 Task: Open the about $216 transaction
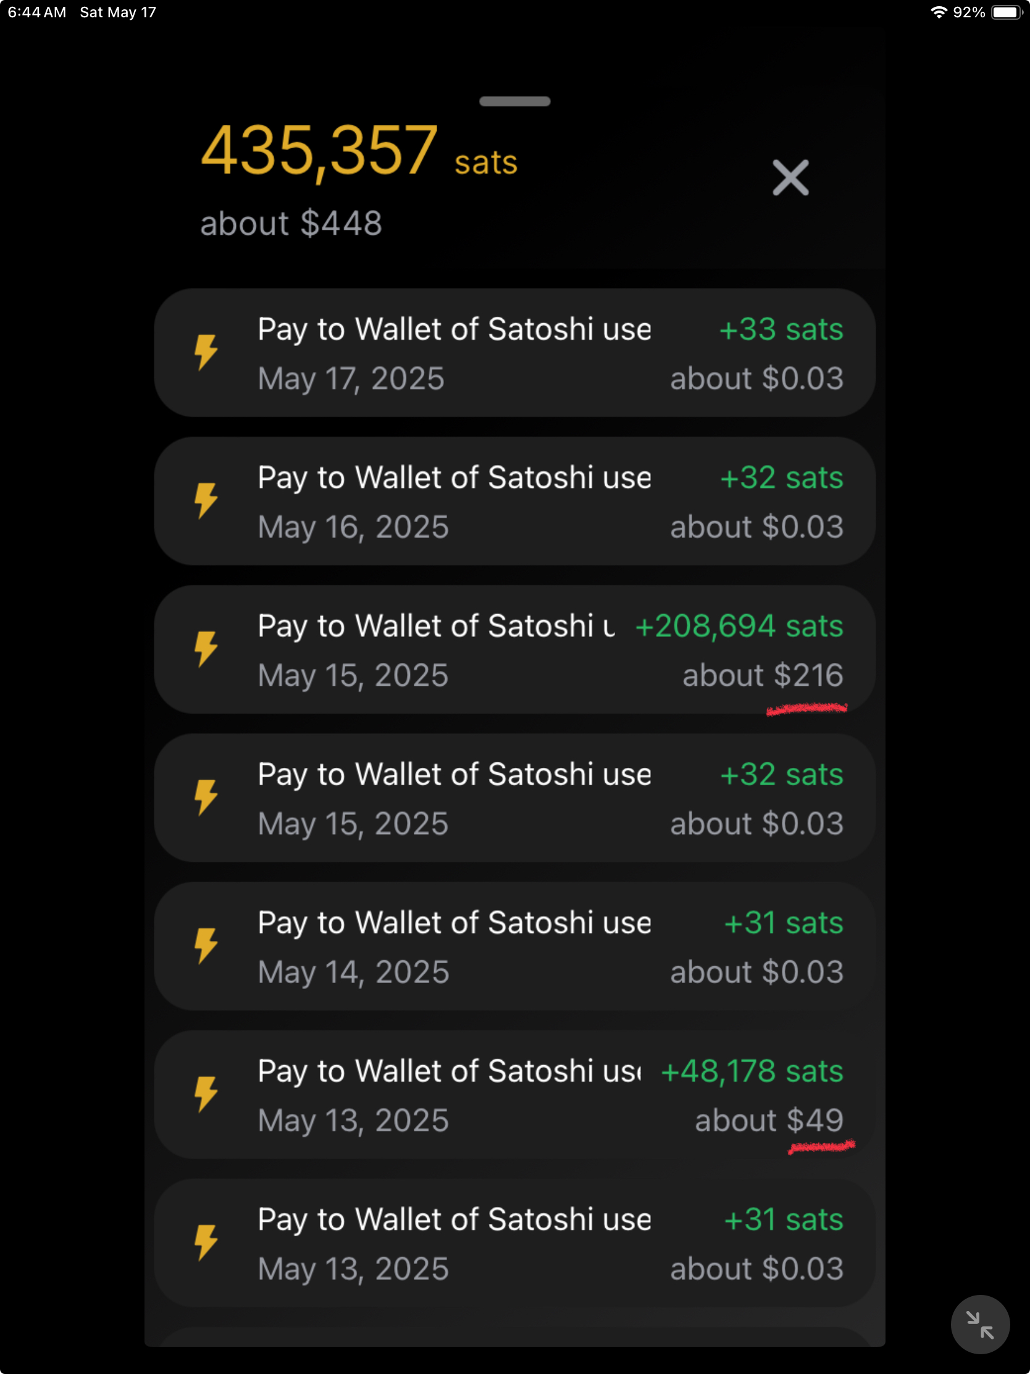point(514,649)
